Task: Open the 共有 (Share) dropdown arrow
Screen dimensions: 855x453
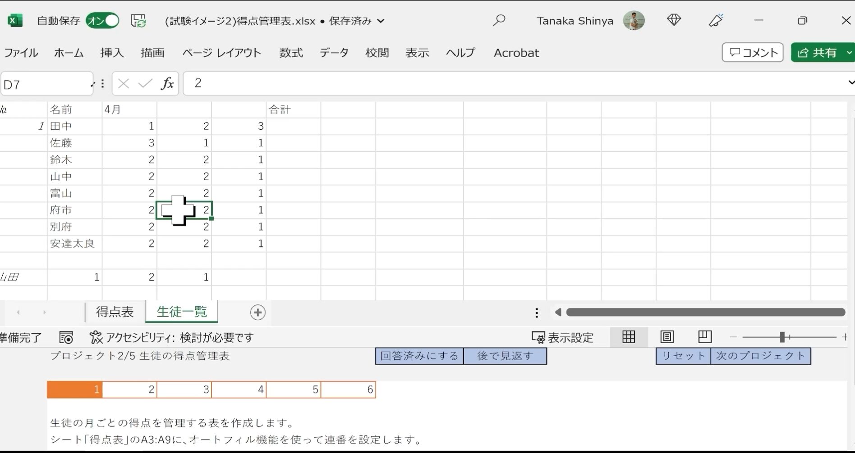Action: (x=850, y=52)
